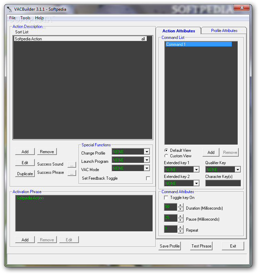This screenshot has width=259, height=274.
Task: Increase the Repeat count
Action: (180, 227)
